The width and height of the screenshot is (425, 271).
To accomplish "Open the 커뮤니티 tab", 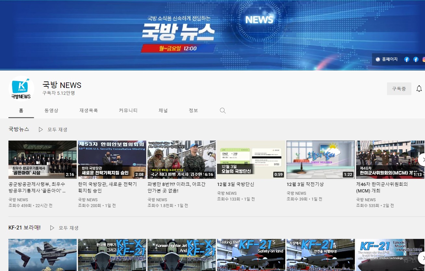I will click(x=128, y=110).
